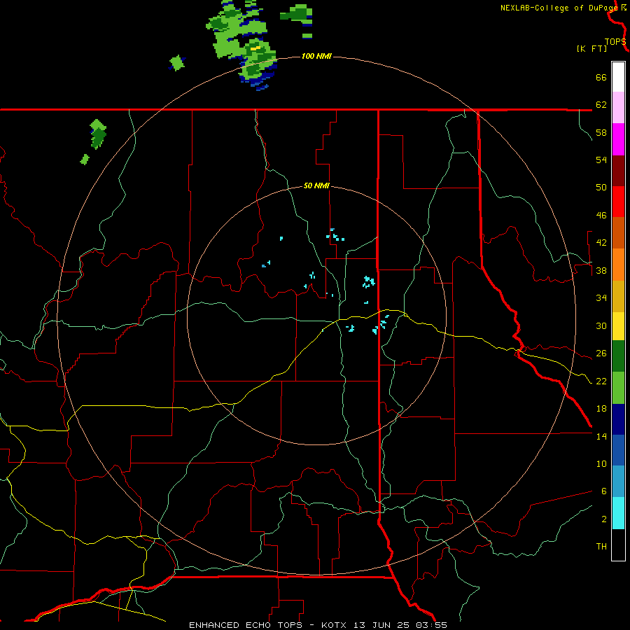Click the legend label "62"
This screenshot has width=630, height=630.
coord(601,104)
